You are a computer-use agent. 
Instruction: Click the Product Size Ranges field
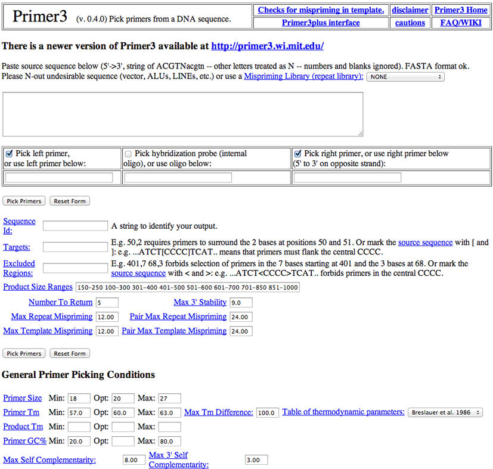188,287
